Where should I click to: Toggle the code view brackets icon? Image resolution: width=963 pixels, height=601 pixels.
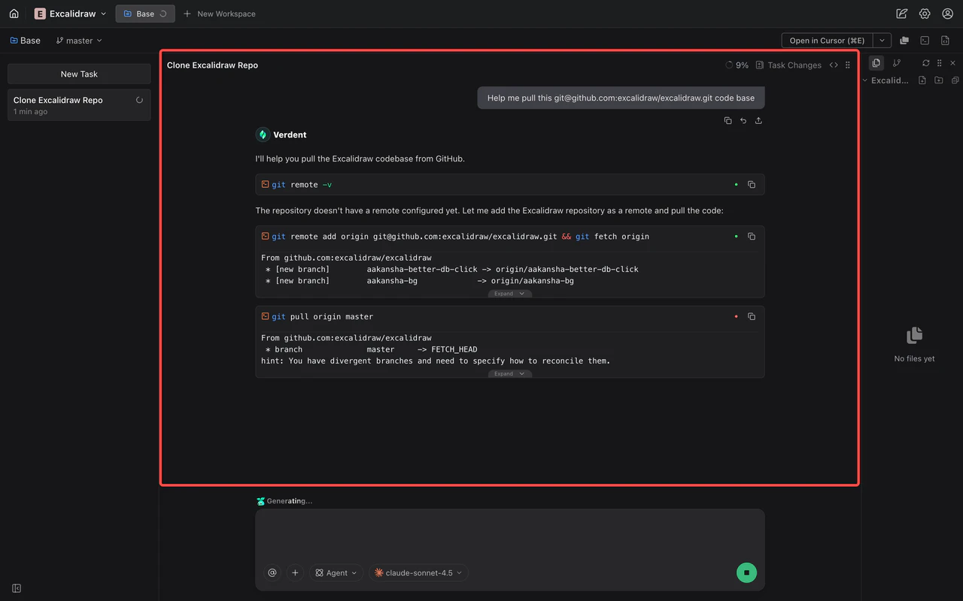point(834,65)
